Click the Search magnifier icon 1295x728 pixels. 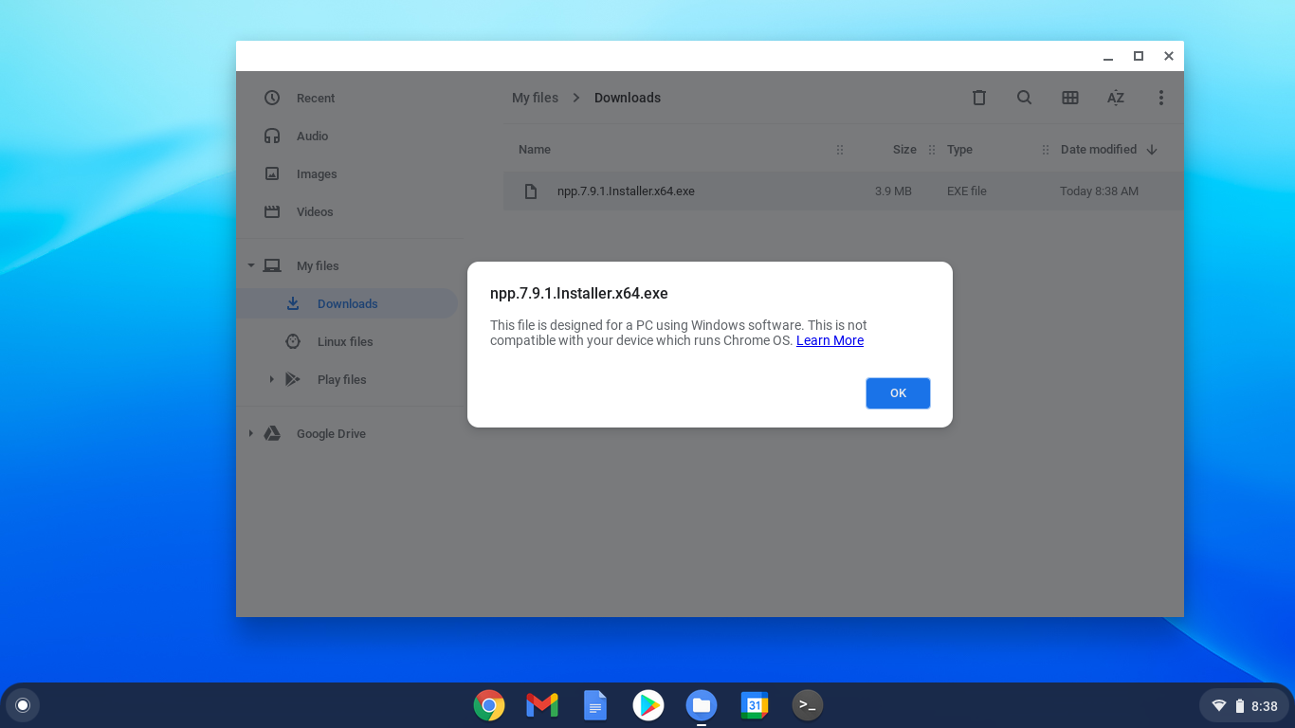pos(1025,98)
